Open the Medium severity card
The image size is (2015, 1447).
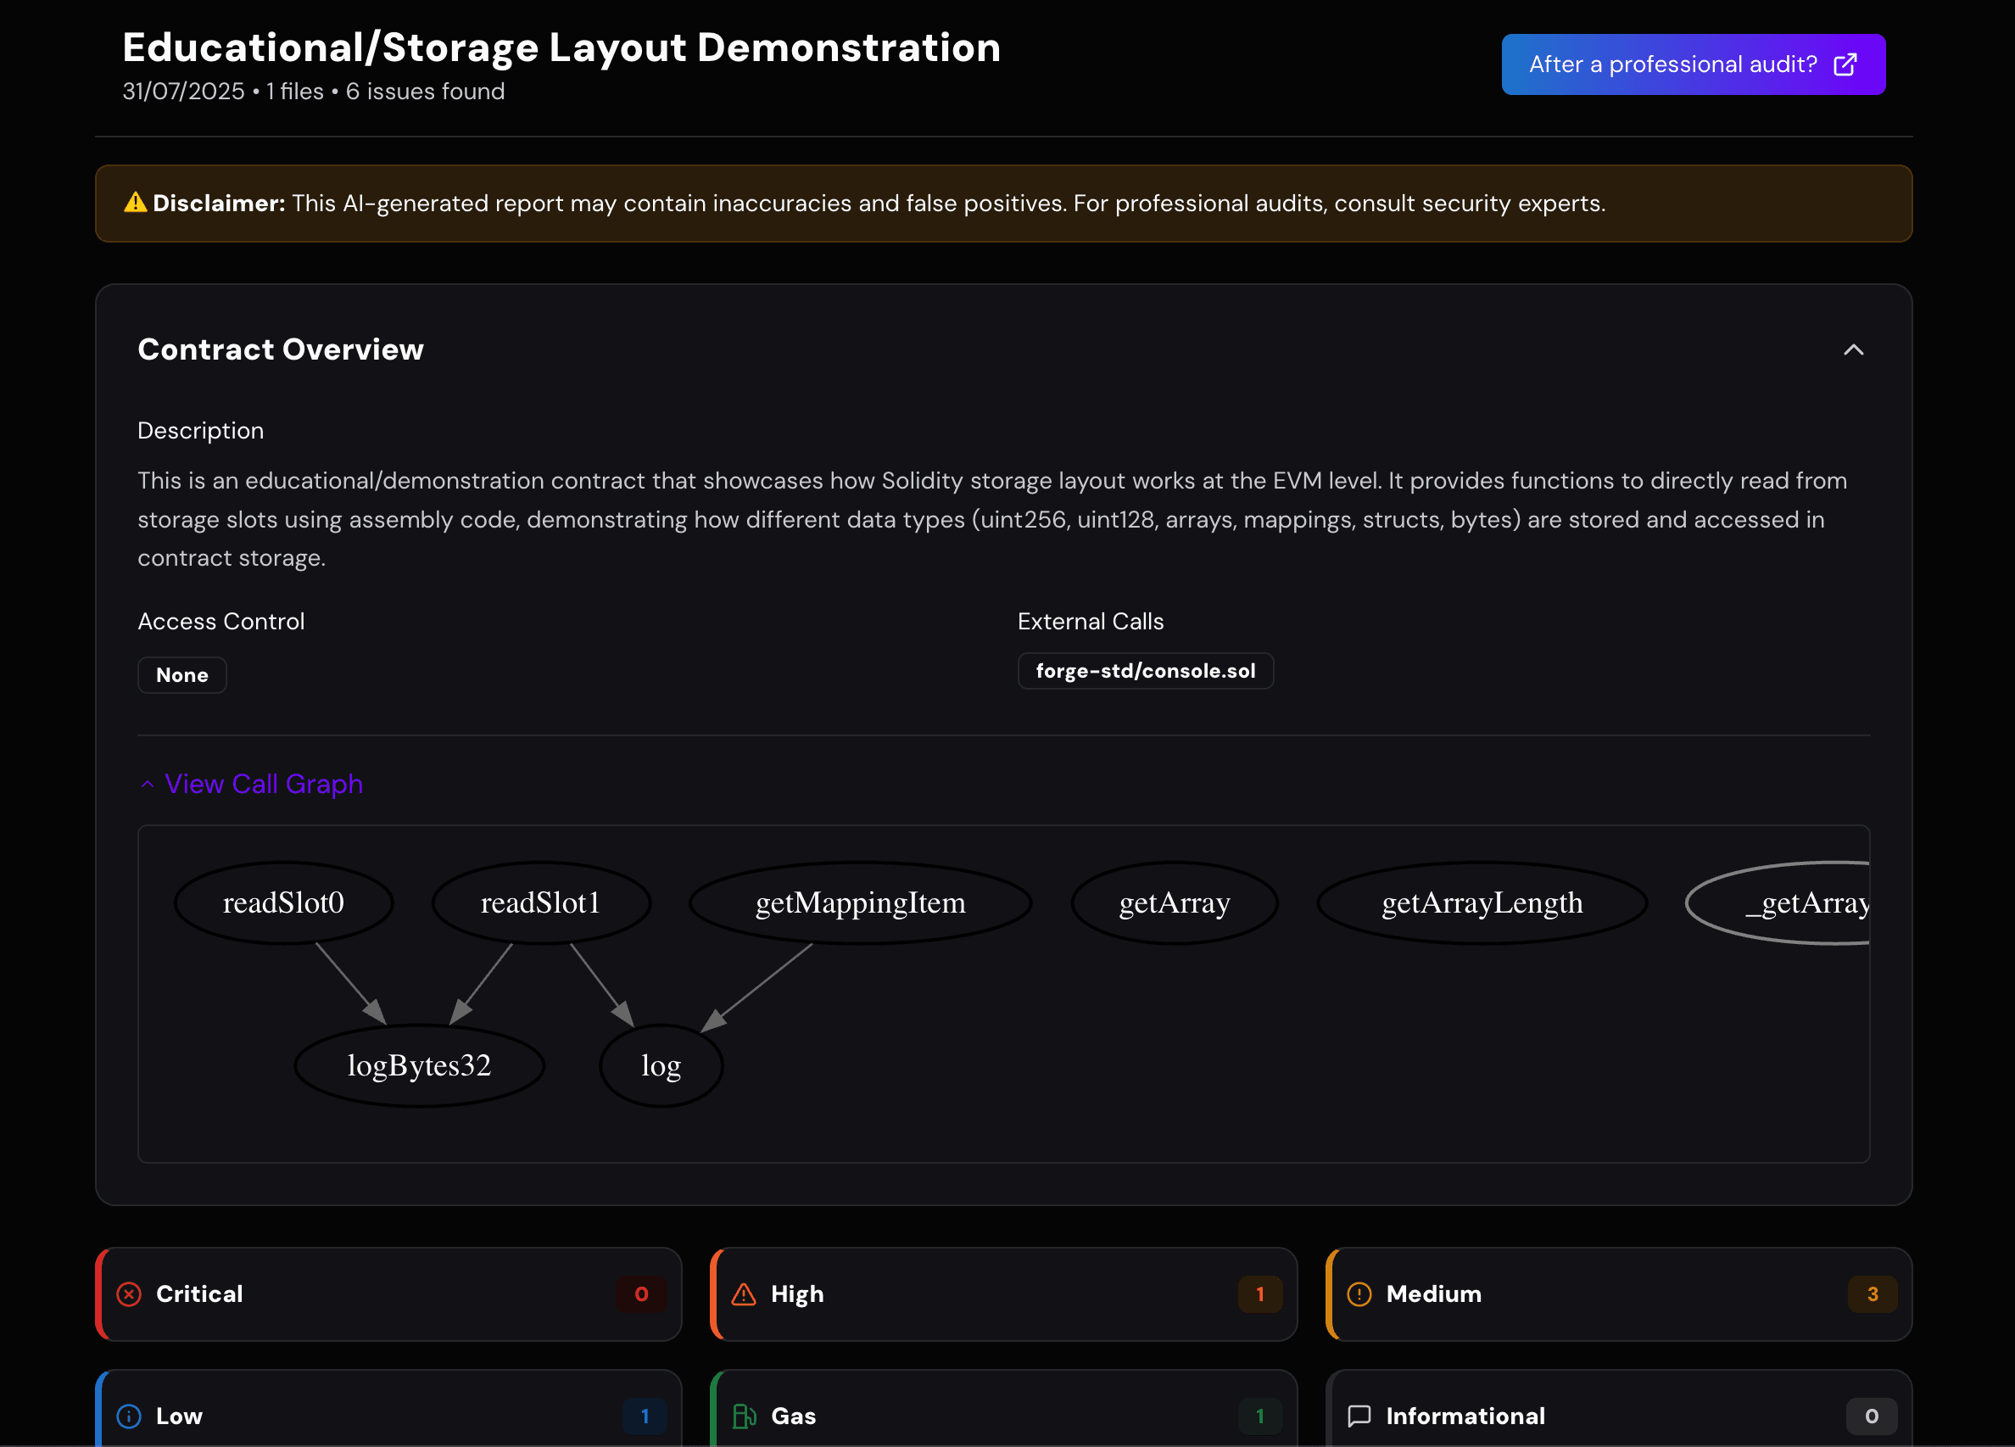1618,1293
